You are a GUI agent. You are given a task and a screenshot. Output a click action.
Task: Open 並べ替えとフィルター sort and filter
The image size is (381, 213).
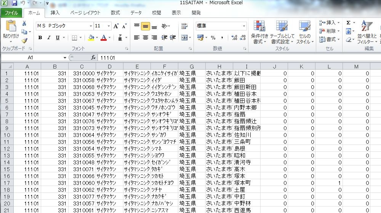pyautogui.click(x=367, y=32)
